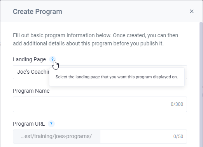Click the Program Name label
The height and width of the screenshot is (147, 203).
tap(31, 91)
